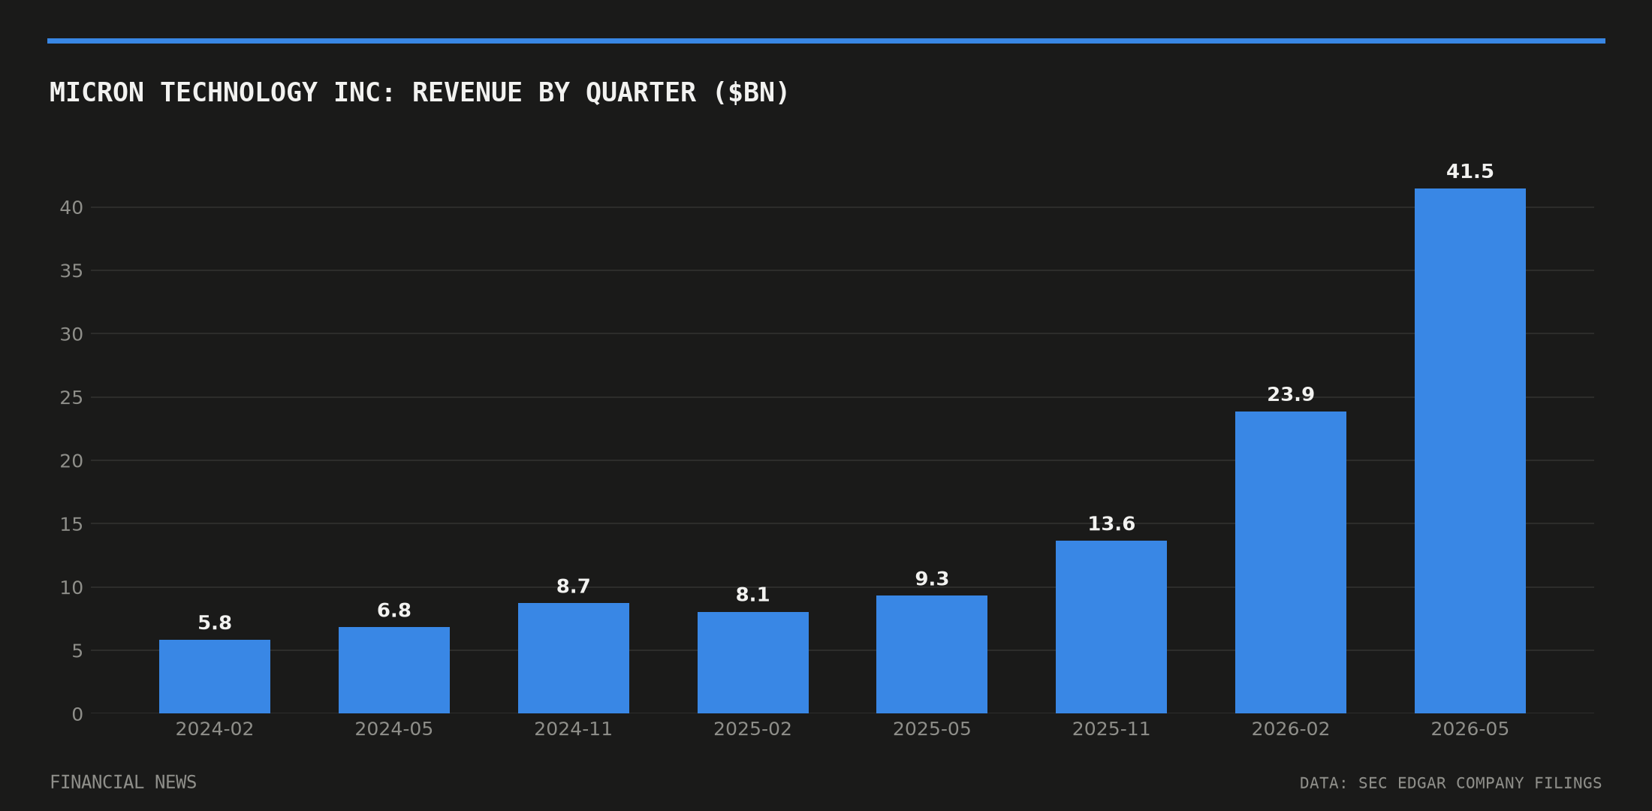Click the 23.9 value label
This screenshot has width=1652, height=811.
coord(1291,394)
